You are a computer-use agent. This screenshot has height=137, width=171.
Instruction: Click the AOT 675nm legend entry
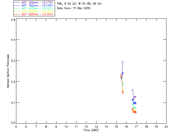(34, 8)
